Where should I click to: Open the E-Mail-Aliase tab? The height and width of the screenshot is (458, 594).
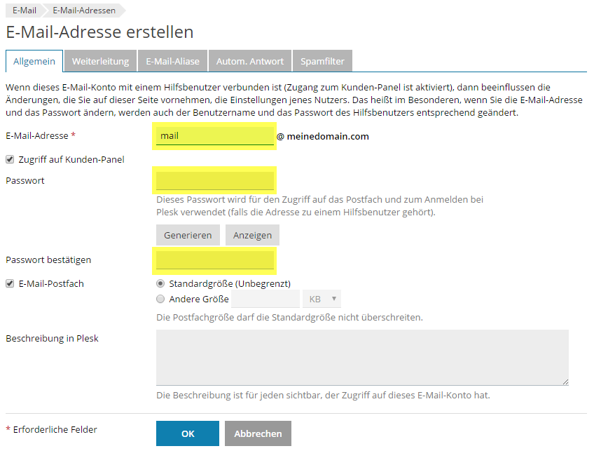(x=173, y=61)
